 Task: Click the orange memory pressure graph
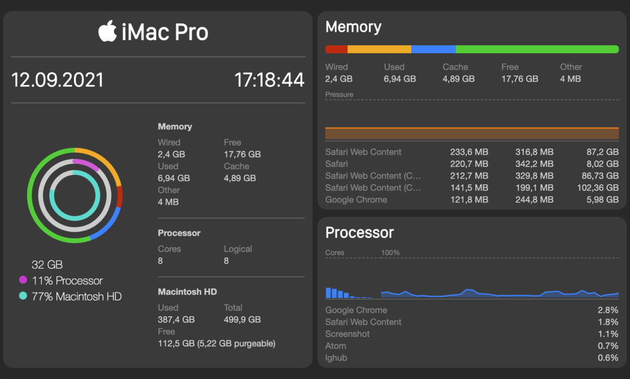[x=472, y=133]
